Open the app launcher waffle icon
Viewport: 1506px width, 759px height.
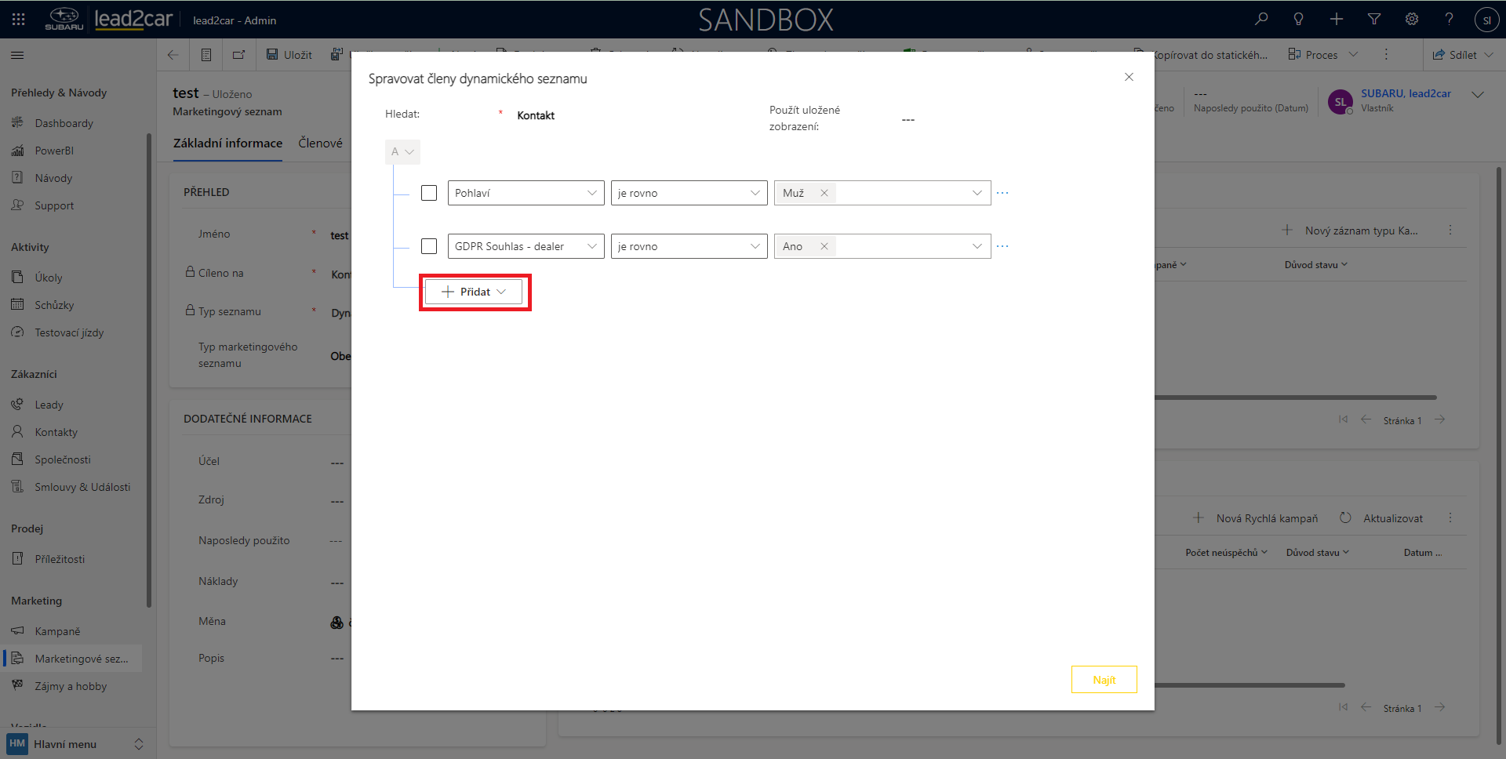pyautogui.click(x=19, y=20)
